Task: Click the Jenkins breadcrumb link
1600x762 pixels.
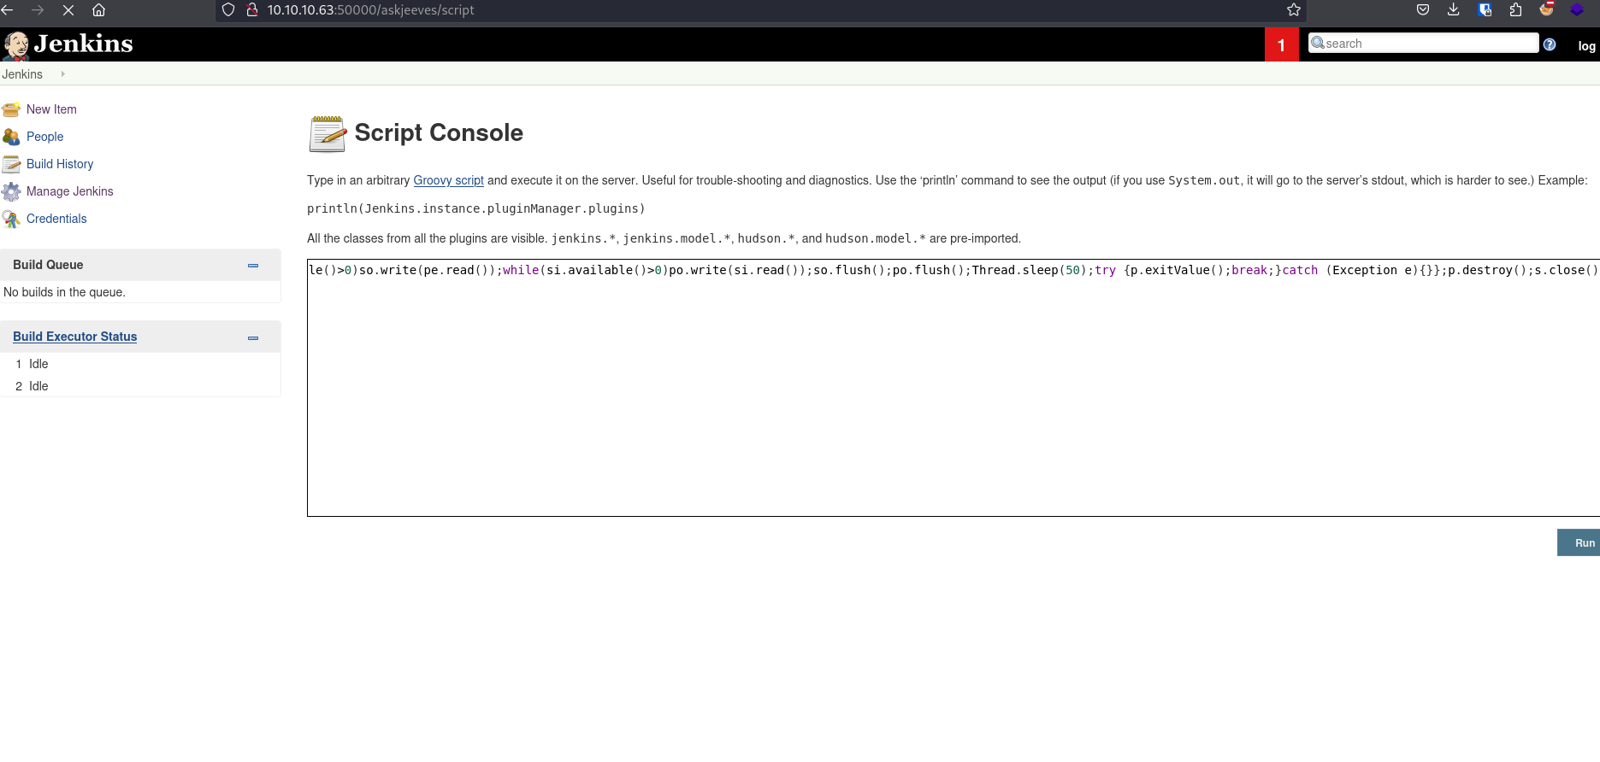Action: point(22,74)
